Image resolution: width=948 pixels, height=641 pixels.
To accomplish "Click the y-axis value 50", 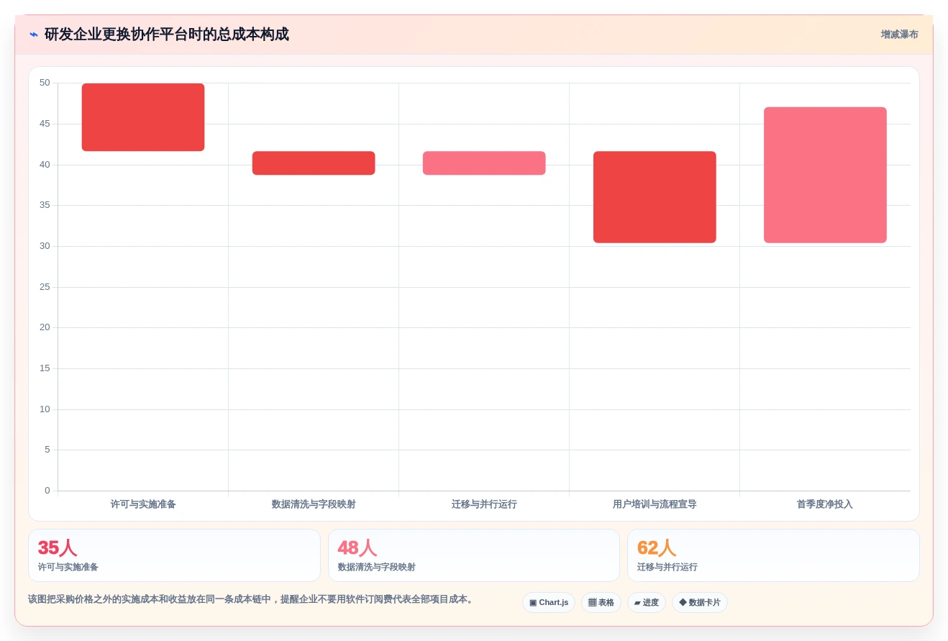I will coord(45,83).
